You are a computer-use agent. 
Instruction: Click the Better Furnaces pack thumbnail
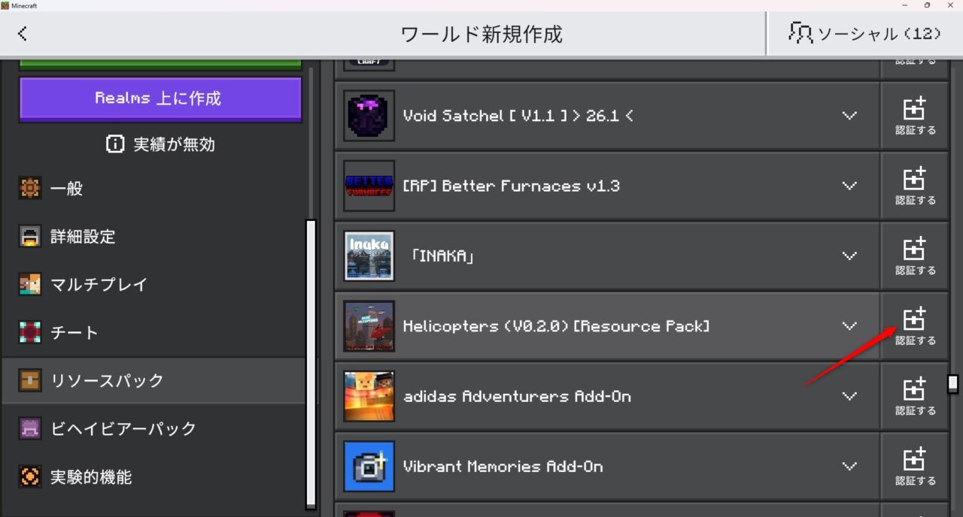pyautogui.click(x=369, y=186)
